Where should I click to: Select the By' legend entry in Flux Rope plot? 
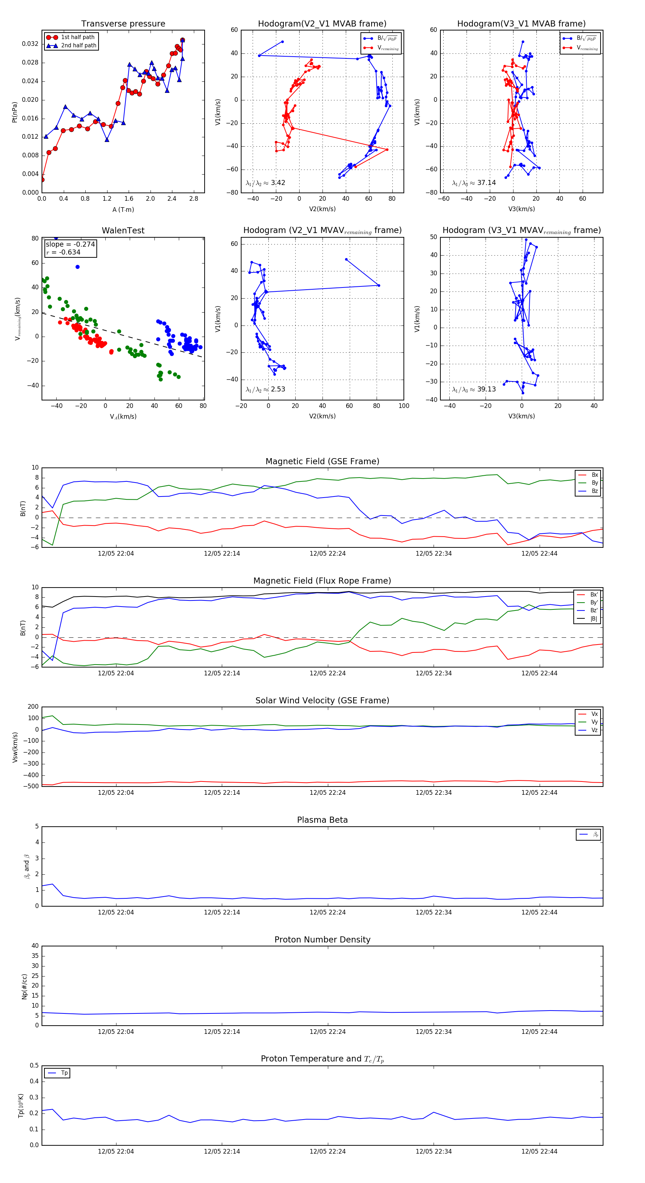coord(587,603)
